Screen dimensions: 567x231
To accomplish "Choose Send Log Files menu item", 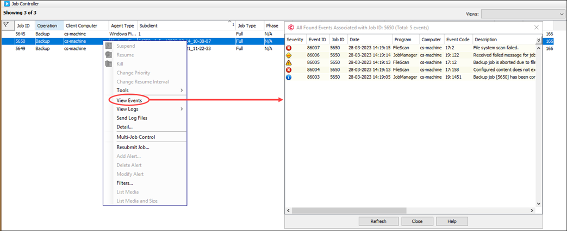I will [132, 118].
